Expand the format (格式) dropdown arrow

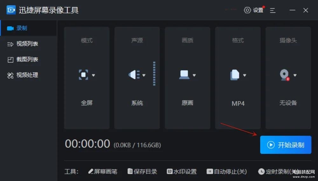click(245, 75)
